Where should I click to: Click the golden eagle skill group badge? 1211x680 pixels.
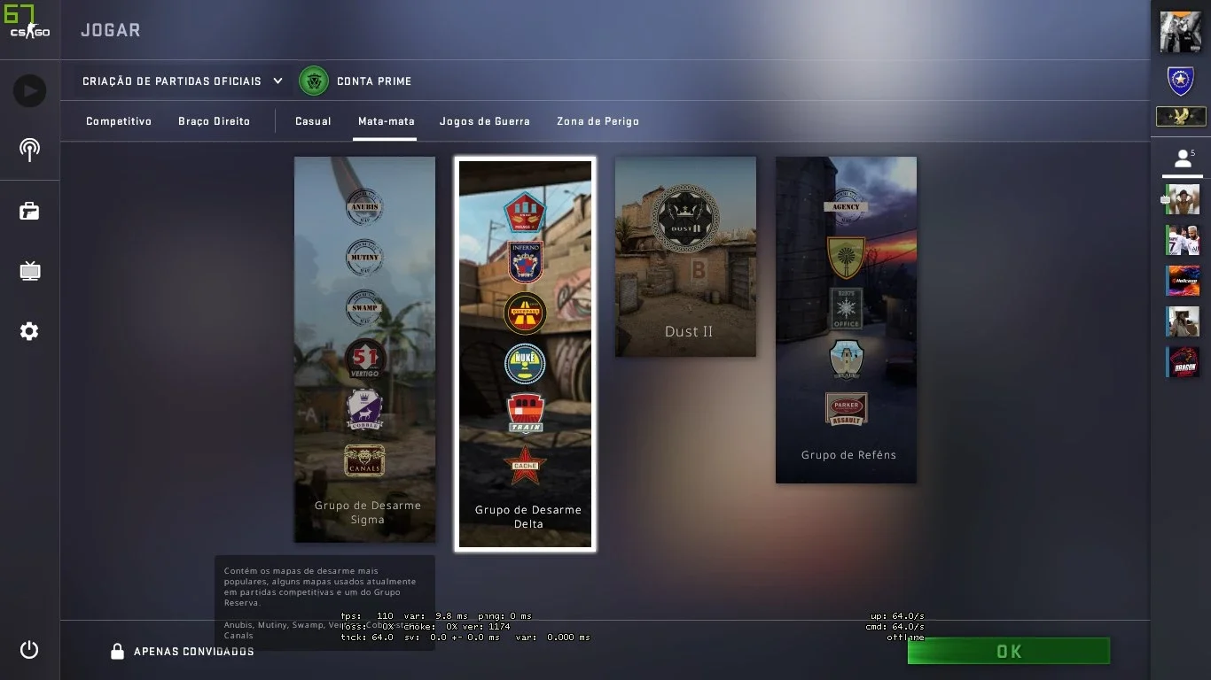[x=1181, y=116]
